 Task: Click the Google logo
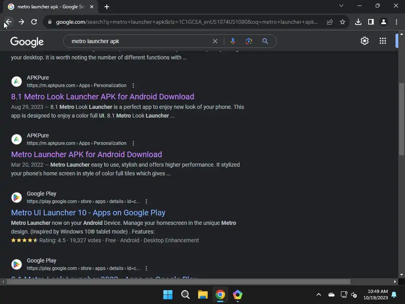click(27, 42)
